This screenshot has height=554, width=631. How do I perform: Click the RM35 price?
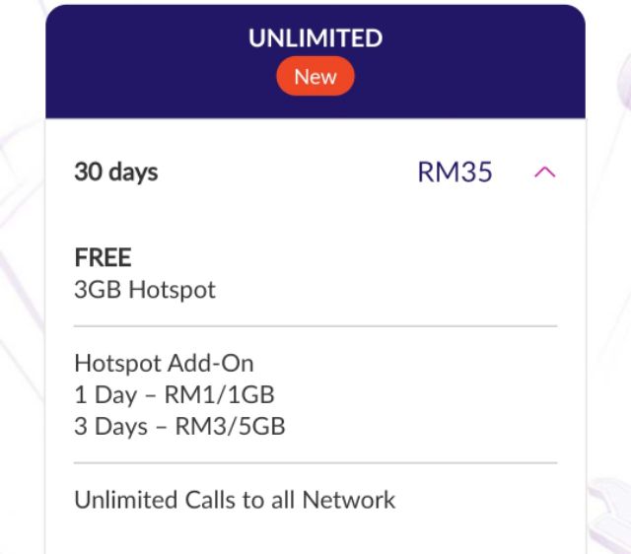click(455, 173)
